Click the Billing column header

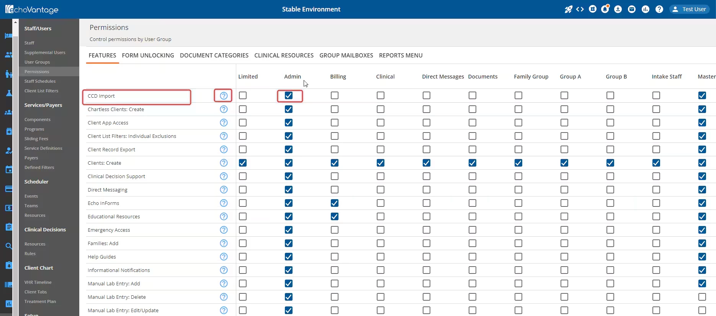tap(338, 77)
